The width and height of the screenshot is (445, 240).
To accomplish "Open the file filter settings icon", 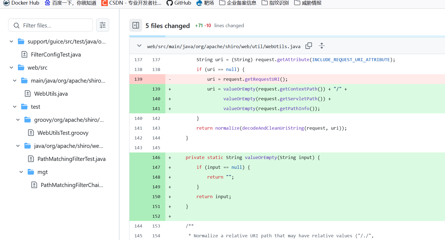I will (103, 25).
